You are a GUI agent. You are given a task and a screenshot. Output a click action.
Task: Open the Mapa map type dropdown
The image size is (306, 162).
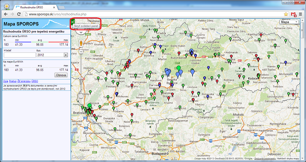289,22
